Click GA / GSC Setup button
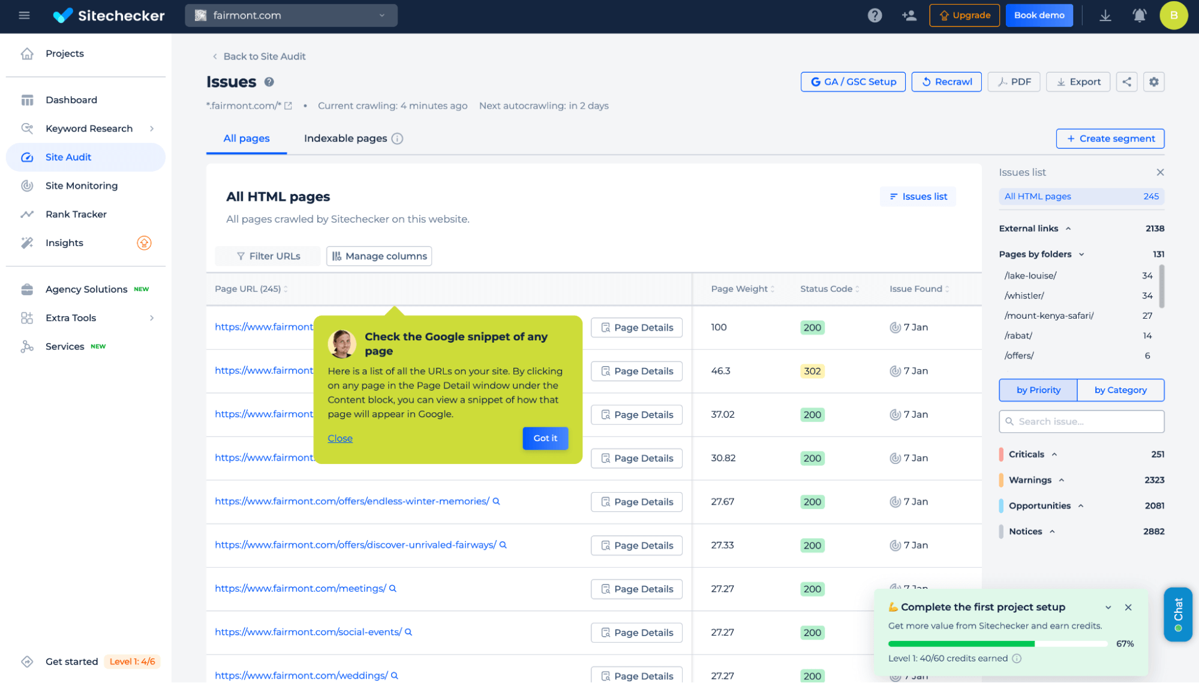This screenshot has height=683, width=1199. (x=853, y=82)
